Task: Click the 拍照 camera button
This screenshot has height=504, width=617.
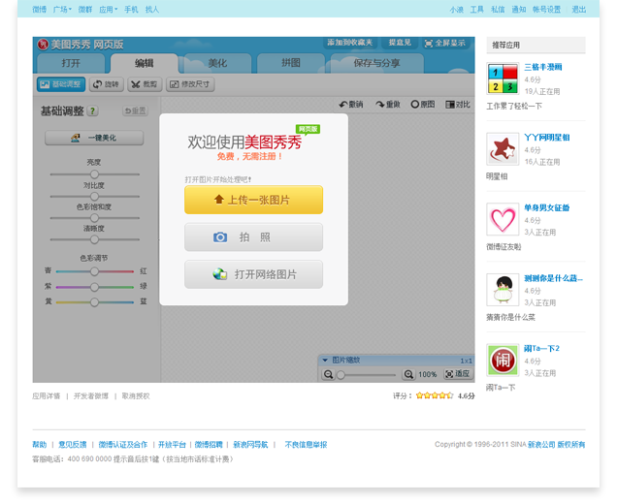Action: point(253,237)
